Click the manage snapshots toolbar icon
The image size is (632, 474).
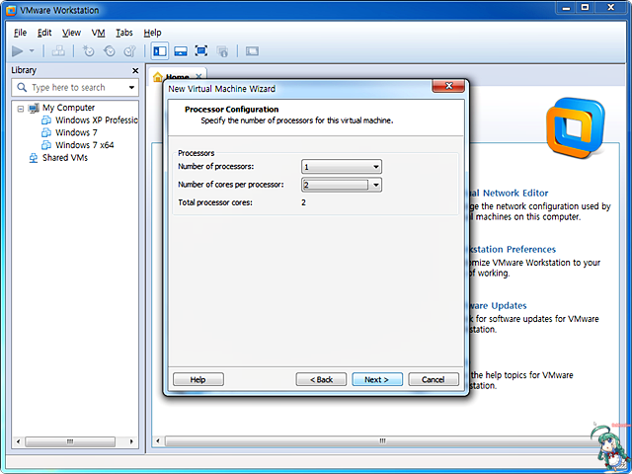[129, 51]
